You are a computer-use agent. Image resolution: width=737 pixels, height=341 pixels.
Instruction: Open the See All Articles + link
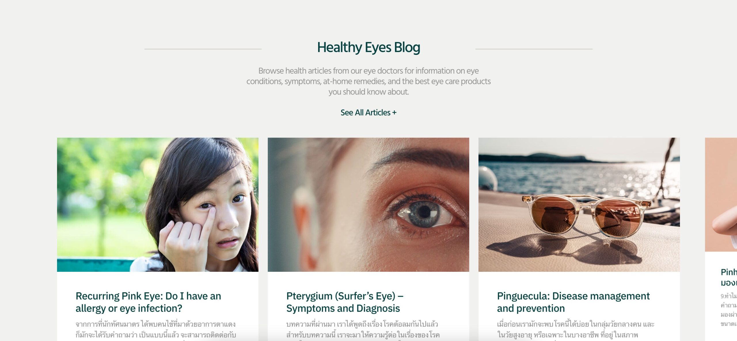(x=368, y=113)
